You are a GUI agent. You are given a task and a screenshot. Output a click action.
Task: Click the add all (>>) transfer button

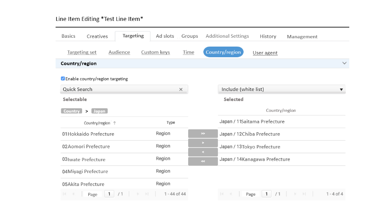pos(203,134)
